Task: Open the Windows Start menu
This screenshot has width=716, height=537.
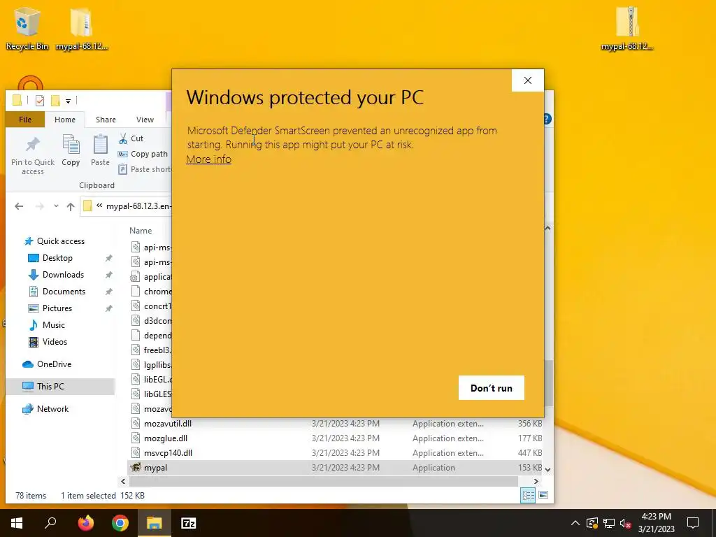Action: click(x=17, y=523)
